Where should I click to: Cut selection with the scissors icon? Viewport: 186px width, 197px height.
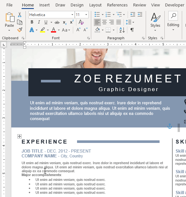pos(20,14)
